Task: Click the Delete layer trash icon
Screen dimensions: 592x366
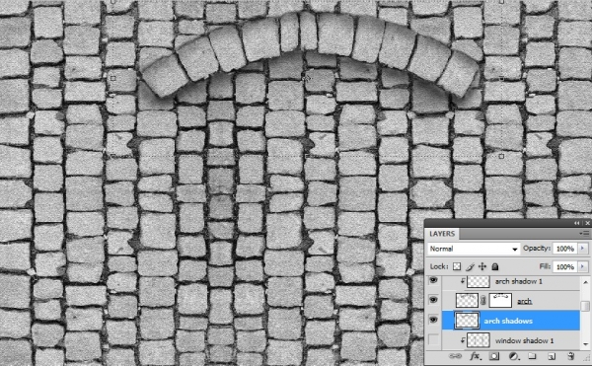Action: (570, 356)
